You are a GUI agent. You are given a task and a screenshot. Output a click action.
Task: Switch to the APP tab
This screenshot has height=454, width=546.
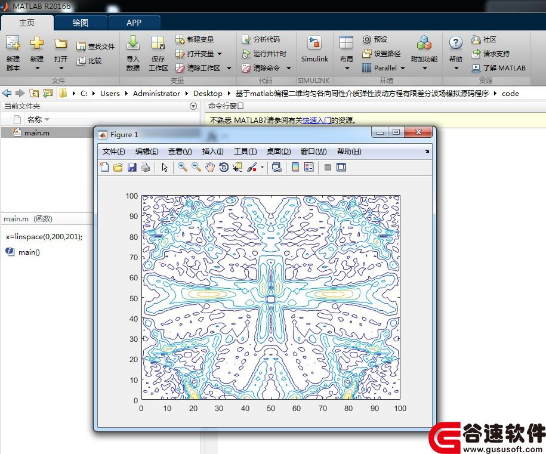point(134,23)
